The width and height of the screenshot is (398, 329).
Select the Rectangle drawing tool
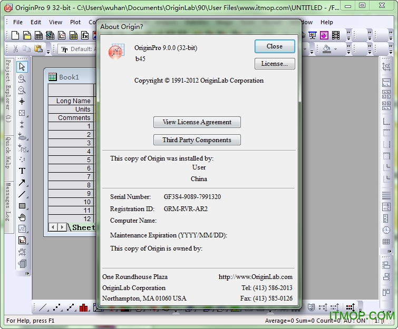[22, 206]
